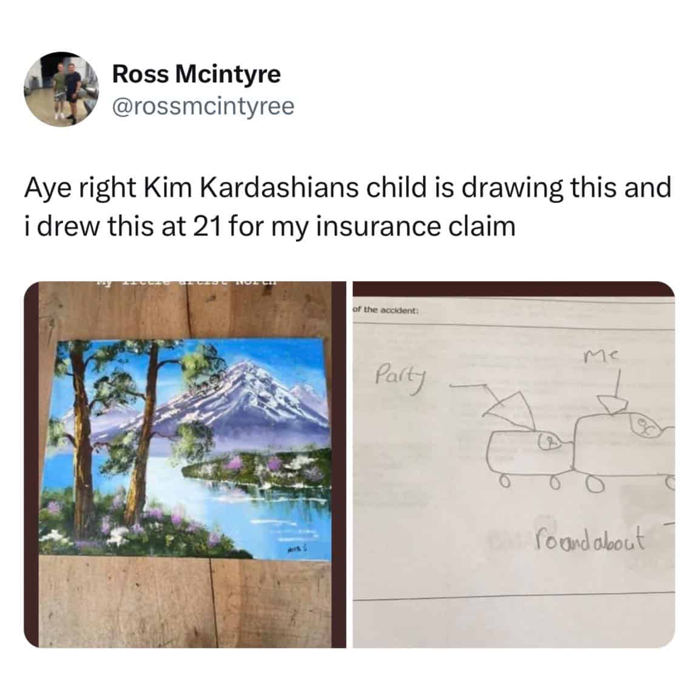
Task: Select the tweet text about Kim Kardashians child
Action: pos(348,207)
